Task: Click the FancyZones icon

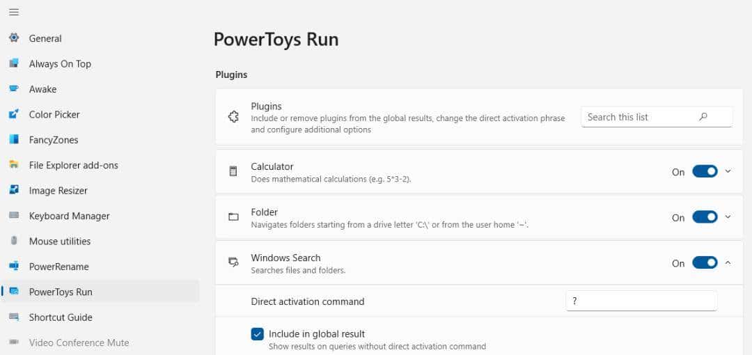Action: coord(14,139)
